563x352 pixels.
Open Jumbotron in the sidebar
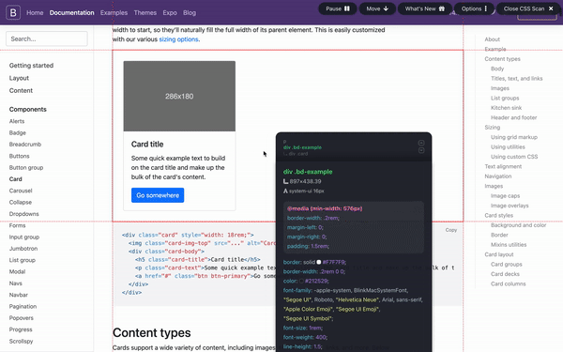23,248
